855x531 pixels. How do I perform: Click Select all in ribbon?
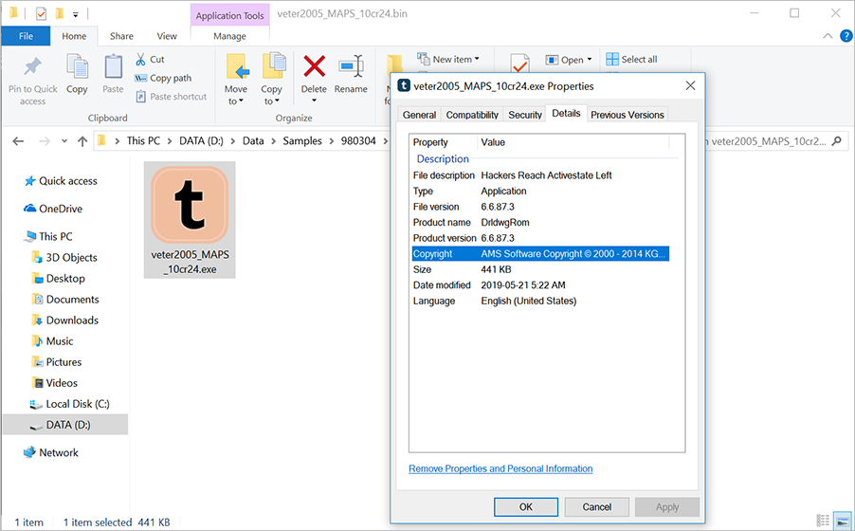tap(632, 59)
